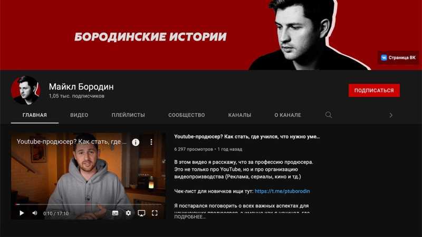Click the Майкл Бородин channel avatar
The width and height of the screenshot is (422, 237).
(x=25, y=90)
